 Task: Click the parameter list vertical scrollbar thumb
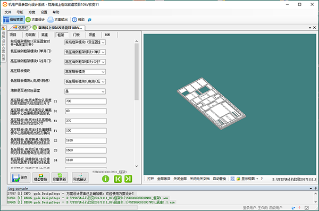point(137,72)
